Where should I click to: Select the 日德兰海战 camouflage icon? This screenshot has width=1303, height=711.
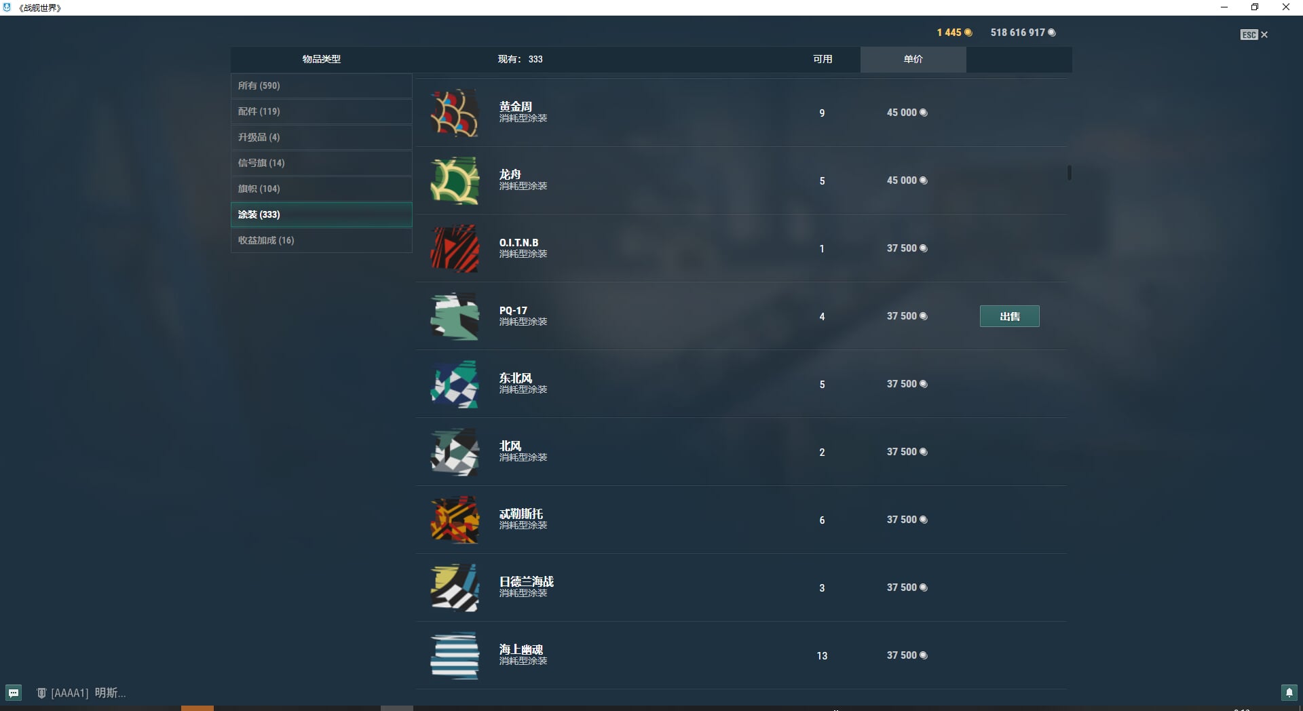(455, 588)
